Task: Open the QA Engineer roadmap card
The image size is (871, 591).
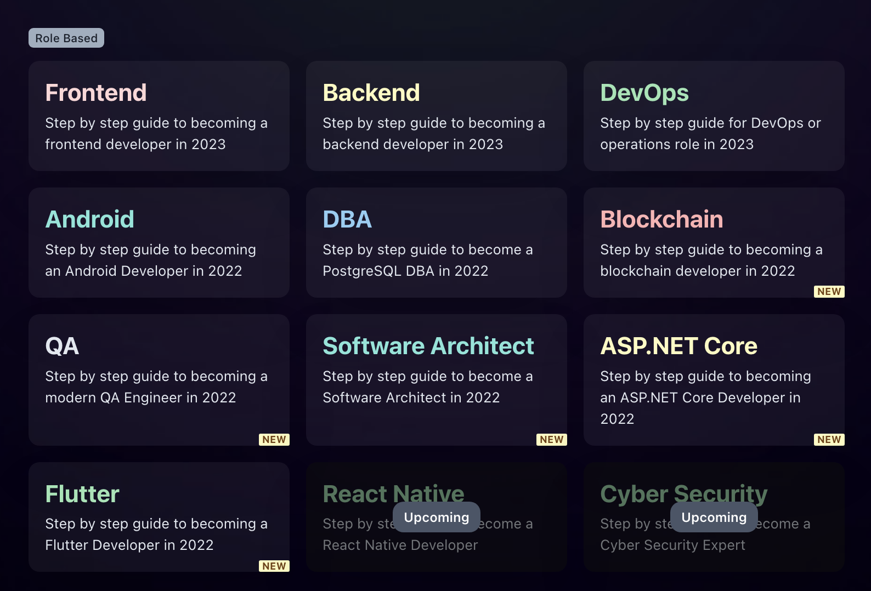Action: tap(159, 380)
